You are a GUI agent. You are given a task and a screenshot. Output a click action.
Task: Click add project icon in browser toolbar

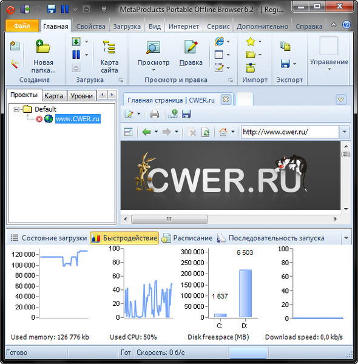pyautogui.click(x=173, y=114)
